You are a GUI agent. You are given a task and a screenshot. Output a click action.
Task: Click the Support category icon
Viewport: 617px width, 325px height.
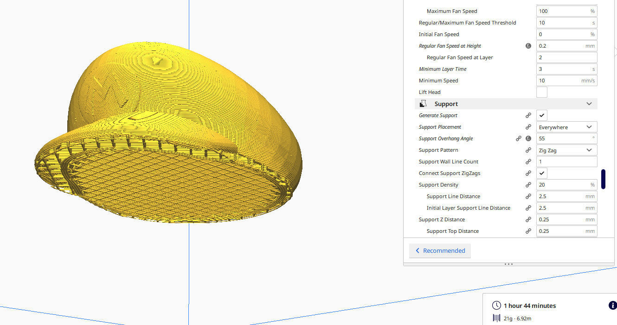click(x=423, y=104)
